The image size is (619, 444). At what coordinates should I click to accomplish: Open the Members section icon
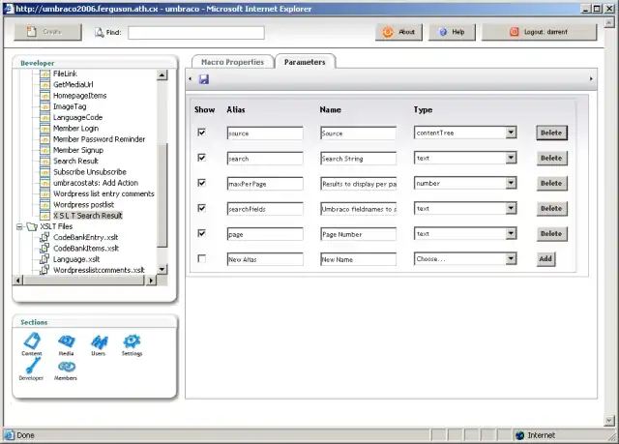coord(66,369)
